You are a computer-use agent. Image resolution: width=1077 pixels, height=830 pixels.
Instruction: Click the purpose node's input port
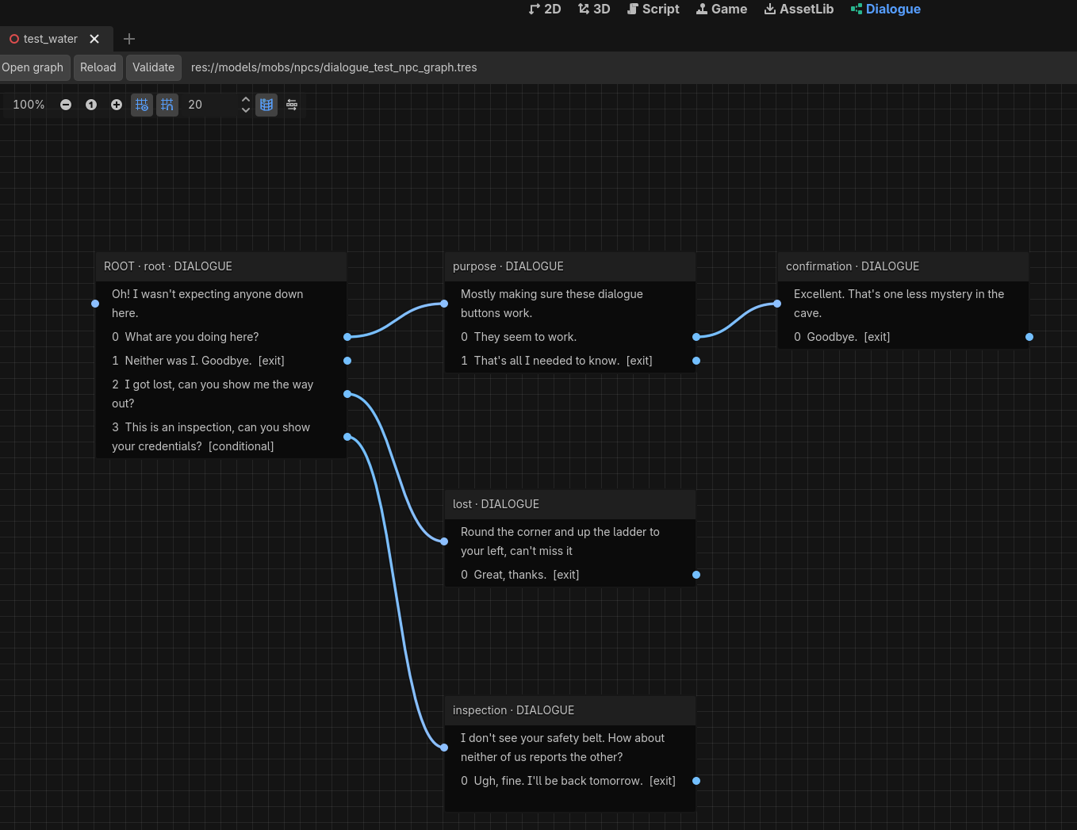(x=444, y=304)
